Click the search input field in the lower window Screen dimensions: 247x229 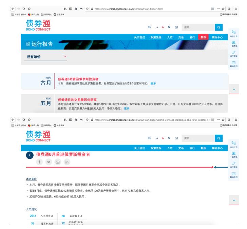(x=197, y=138)
